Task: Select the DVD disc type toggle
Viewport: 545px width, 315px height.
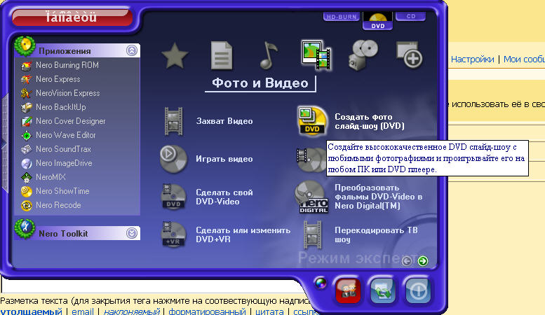Action: click(377, 21)
